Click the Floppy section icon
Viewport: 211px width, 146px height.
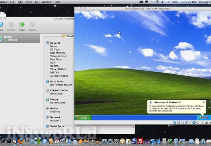tap(47, 99)
